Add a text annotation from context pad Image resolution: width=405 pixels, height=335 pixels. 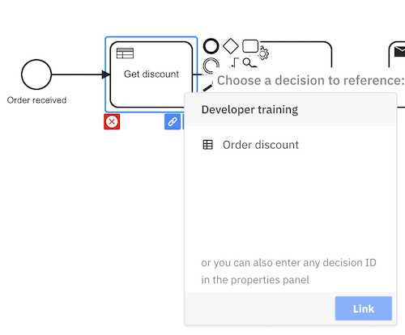[x=234, y=63]
